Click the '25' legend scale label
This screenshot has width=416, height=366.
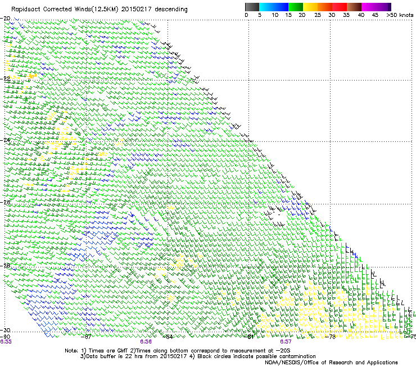[x=318, y=15]
